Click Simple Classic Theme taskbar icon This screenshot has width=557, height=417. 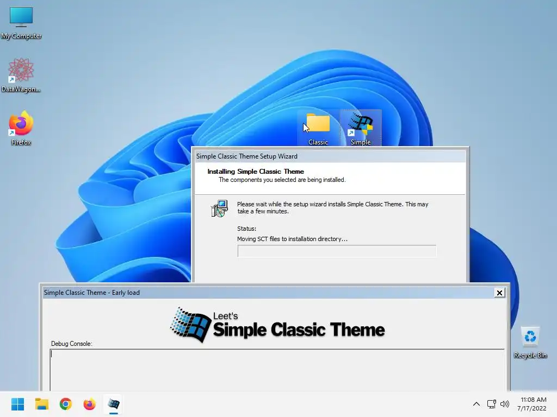(113, 404)
